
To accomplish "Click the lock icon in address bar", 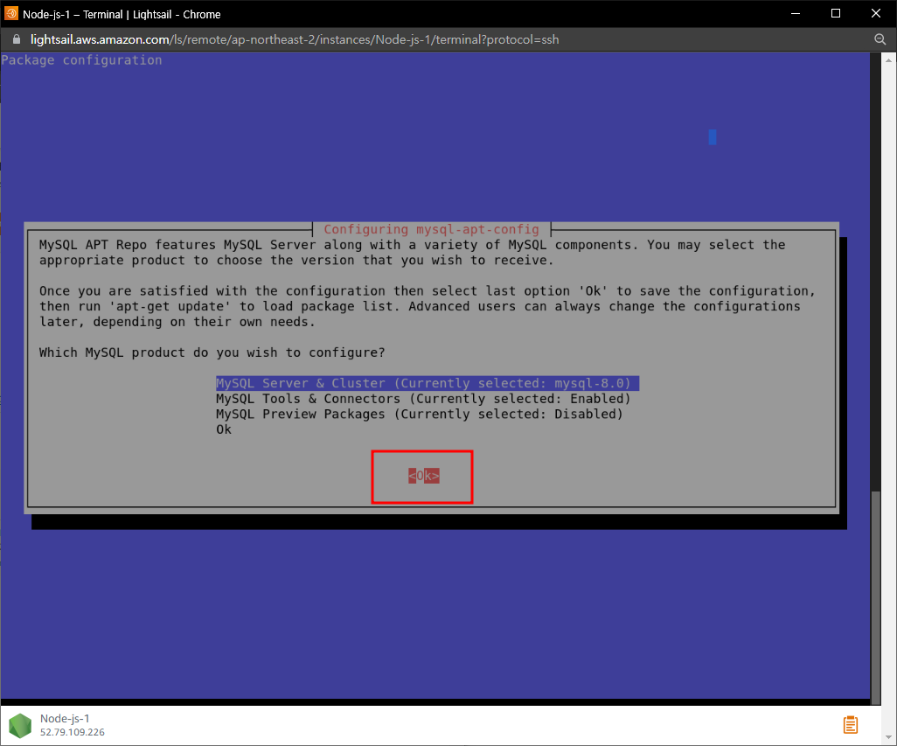I will coord(17,39).
